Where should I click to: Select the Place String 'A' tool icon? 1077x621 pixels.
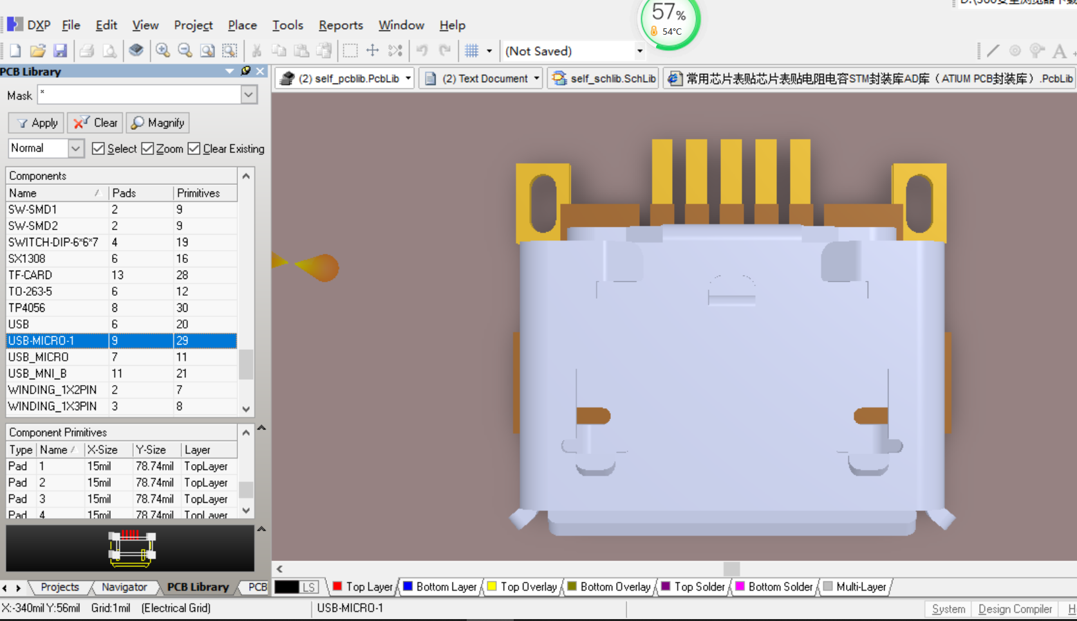(1060, 50)
